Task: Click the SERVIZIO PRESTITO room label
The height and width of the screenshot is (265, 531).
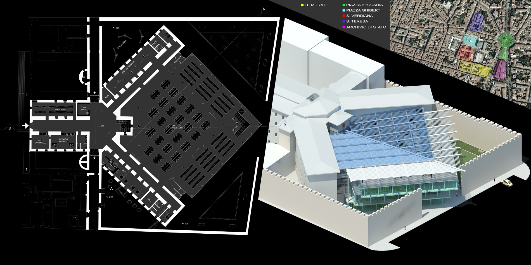Action: tap(63, 140)
